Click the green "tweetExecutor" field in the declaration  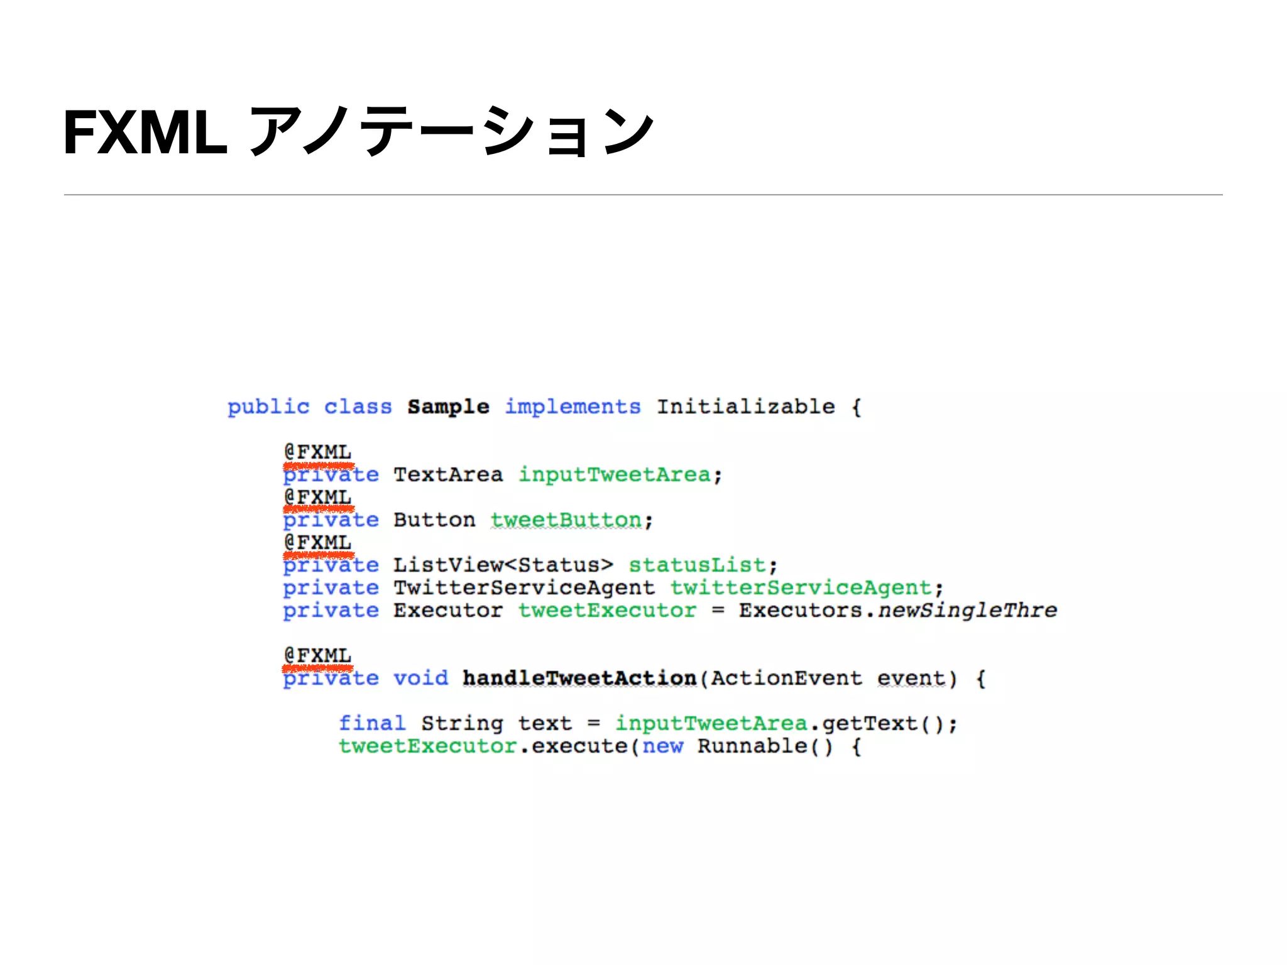[x=607, y=610]
